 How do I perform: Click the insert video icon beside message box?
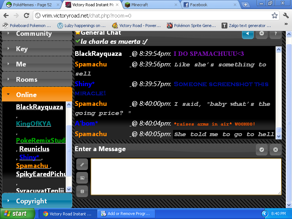tap(82, 191)
